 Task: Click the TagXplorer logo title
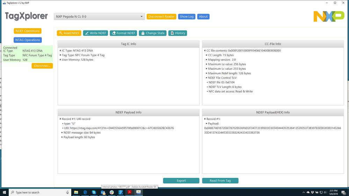point(26,16)
